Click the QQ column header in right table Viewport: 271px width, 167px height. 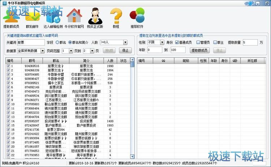pos(163,61)
